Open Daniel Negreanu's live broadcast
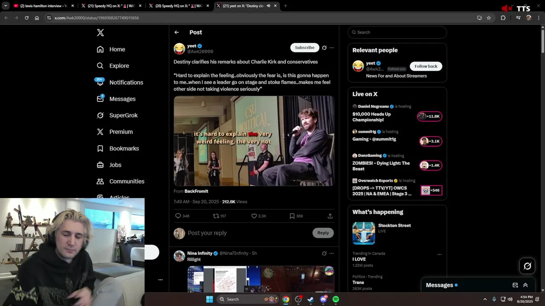 [x=397, y=113]
